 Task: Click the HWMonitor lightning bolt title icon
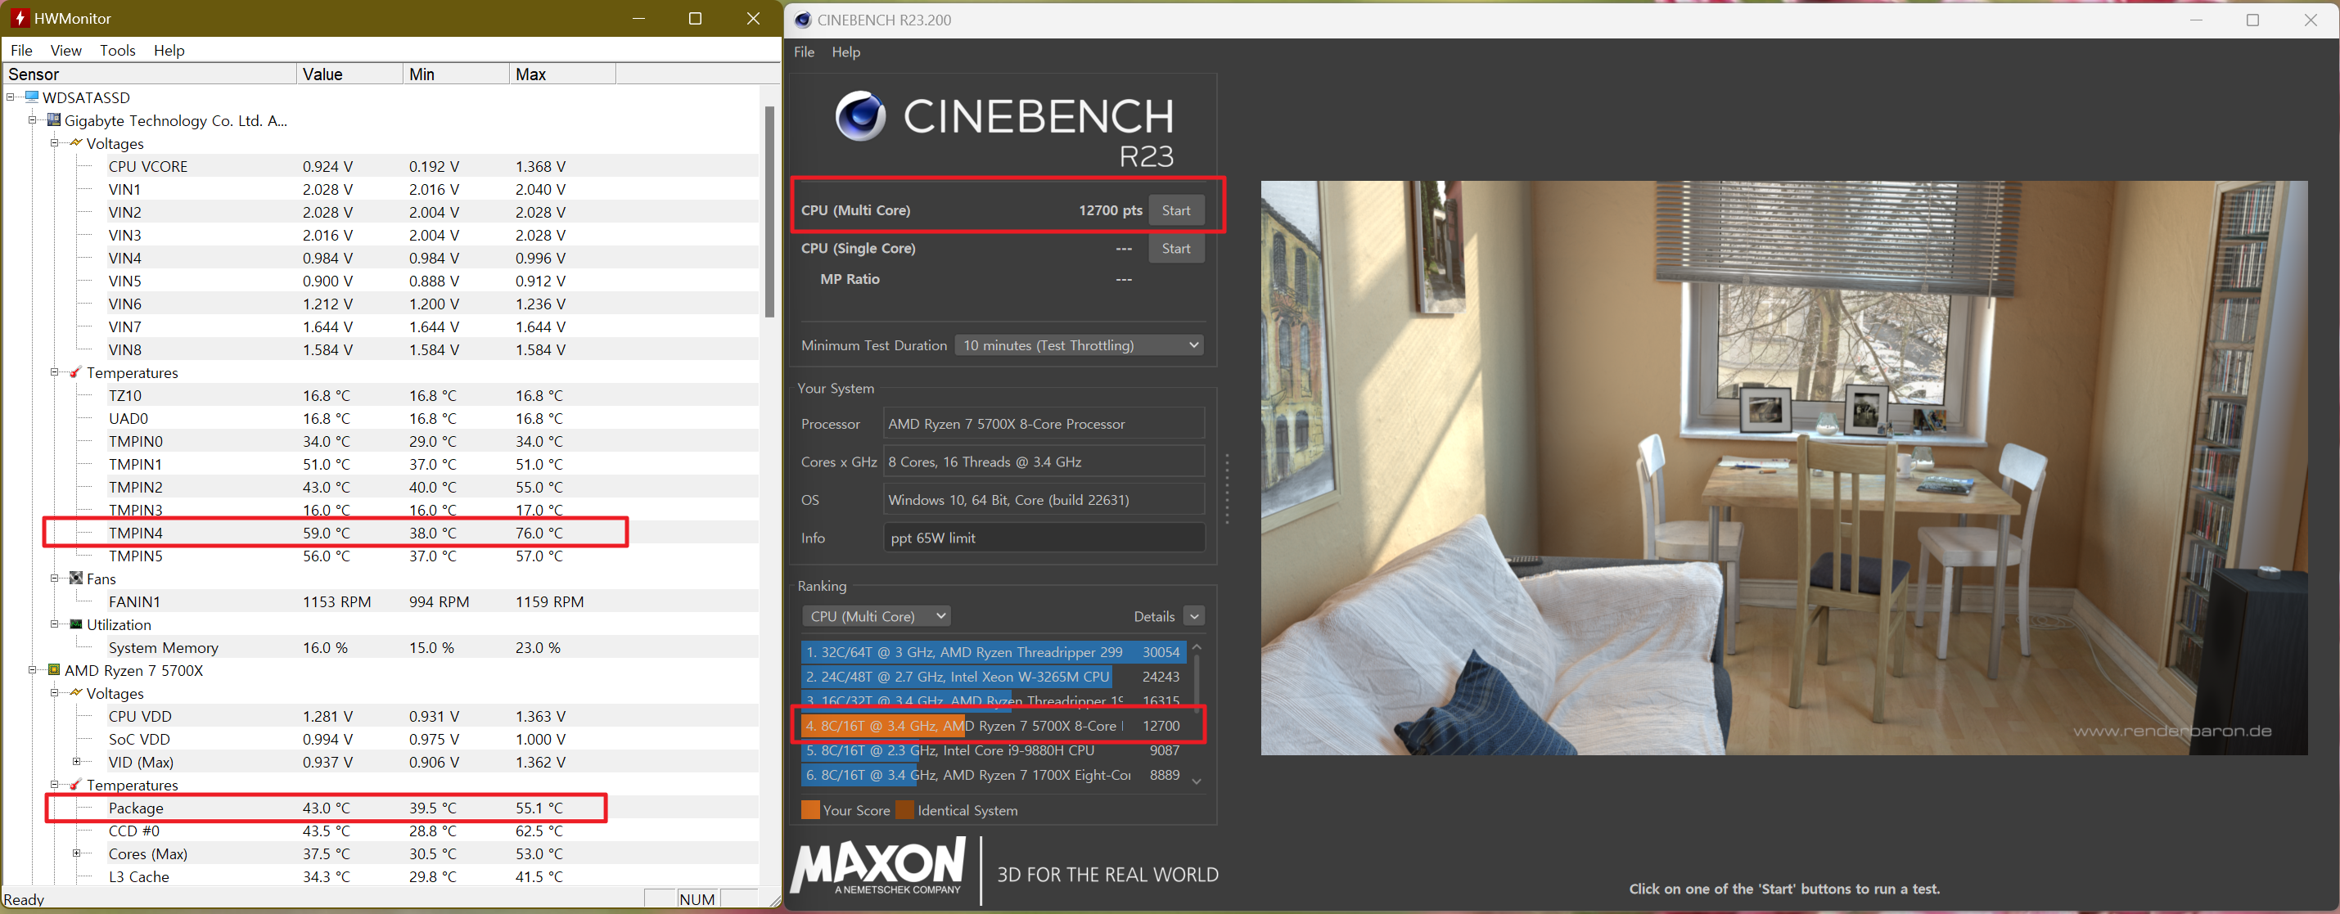click(x=19, y=18)
